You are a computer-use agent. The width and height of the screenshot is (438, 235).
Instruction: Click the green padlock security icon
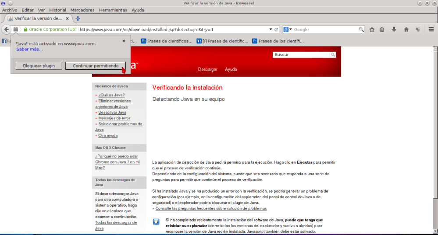[x=26, y=30]
